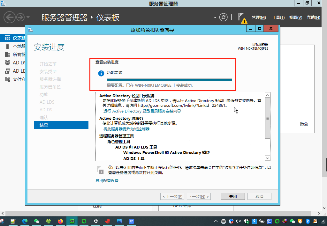The height and width of the screenshot is (226, 327).
Task: Select the 所有服务器 sidebar item
Action: point(13,55)
